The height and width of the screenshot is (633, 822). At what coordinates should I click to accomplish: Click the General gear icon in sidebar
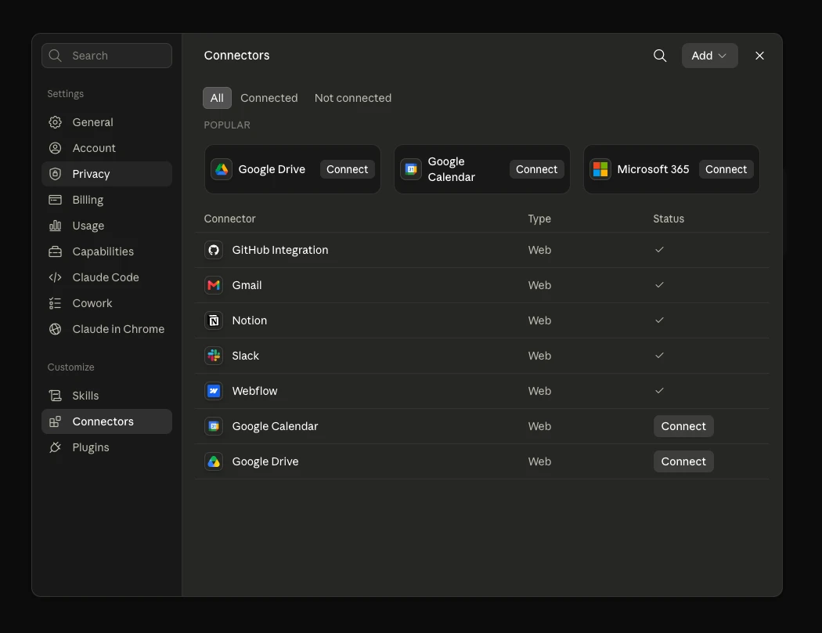(x=55, y=122)
